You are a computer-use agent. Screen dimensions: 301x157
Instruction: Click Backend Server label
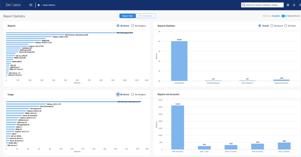pos(294,16)
